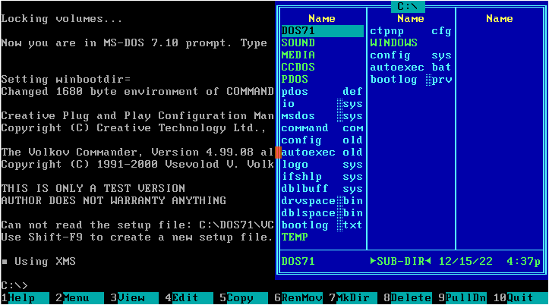Click the 12/15/22 date in status line
This screenshot has width=549, height=305.
(465, 261)
